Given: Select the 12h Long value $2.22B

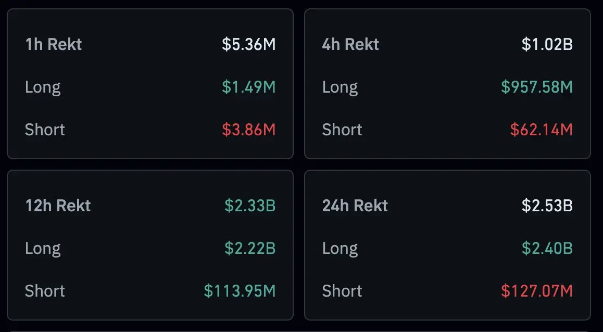Looking at the screenshot, I should pos(249,248).
